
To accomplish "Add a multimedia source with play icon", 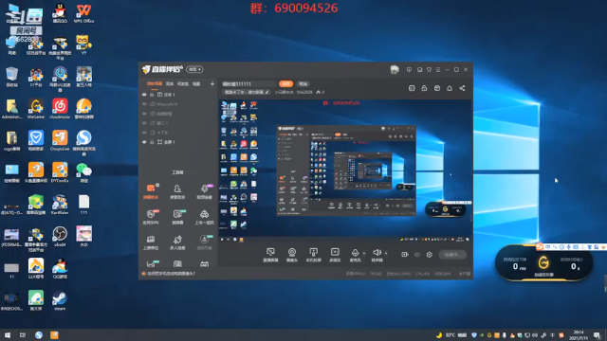I will click(335, 255).
